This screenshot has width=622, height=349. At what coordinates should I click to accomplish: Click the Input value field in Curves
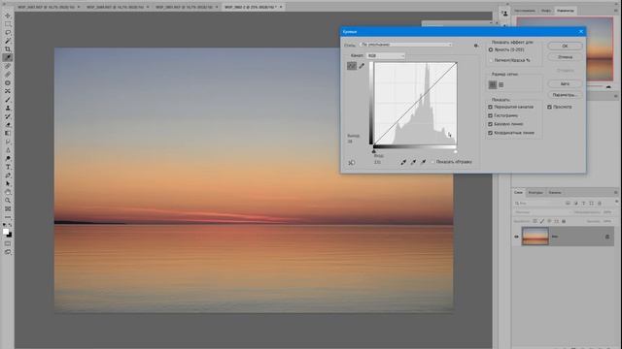(377, 162)
